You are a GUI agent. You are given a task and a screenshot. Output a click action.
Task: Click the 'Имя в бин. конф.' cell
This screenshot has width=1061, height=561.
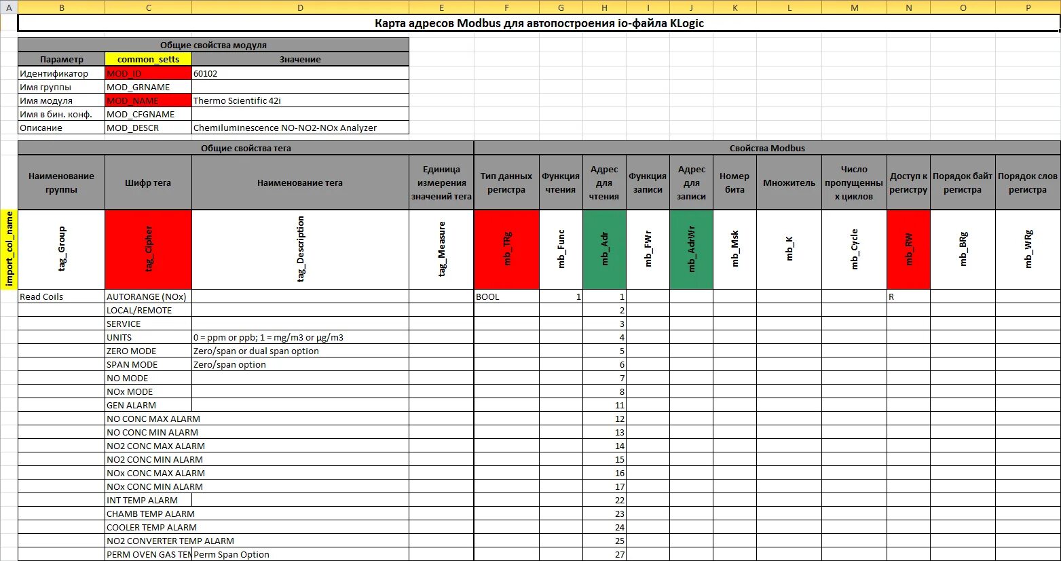62,114
